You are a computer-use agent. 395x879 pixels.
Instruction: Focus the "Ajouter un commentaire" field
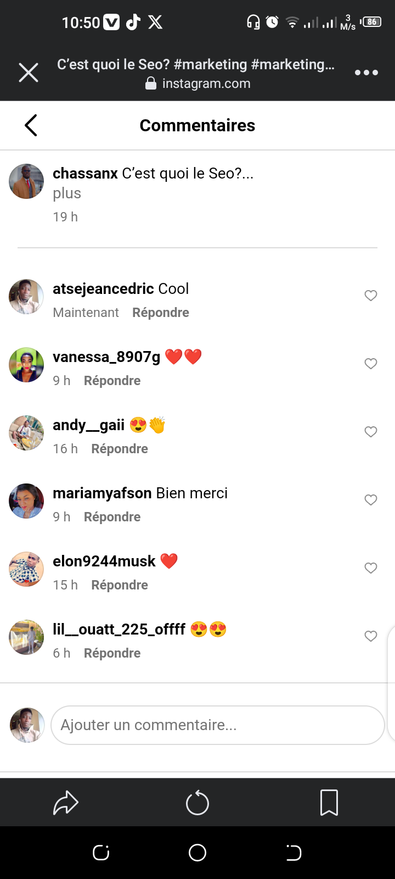pos(217,725)
